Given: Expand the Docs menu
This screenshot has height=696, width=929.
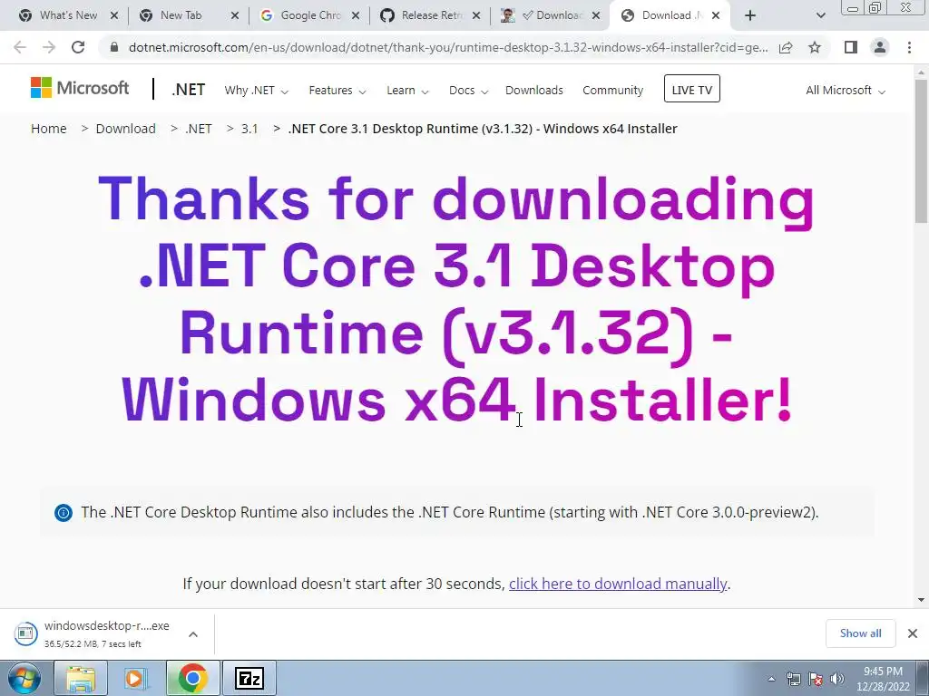Looking at the screenshot, I should tap(468, 91).
